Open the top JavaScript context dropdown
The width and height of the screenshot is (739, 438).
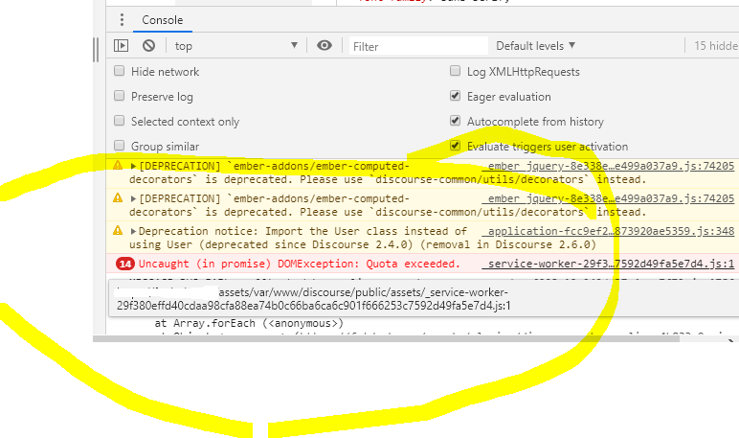tap(236, 46)
